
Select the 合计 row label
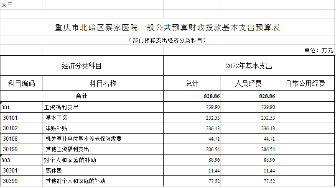click(x=81, y=96)
